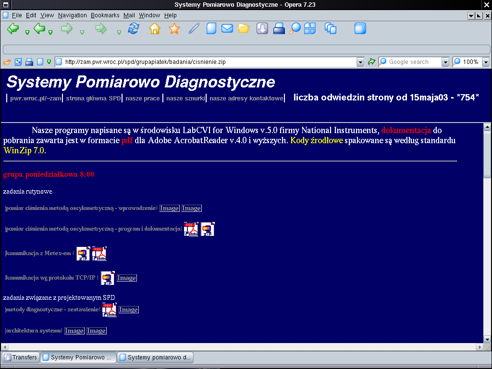
Task: Go to the Home page icon
Action: tap(154, 29)
